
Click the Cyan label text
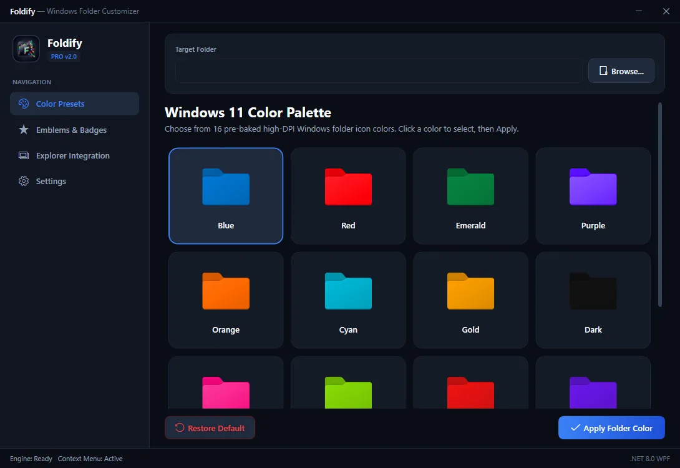(348, 329)
